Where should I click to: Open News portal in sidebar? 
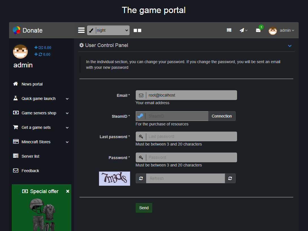pos(32,84)
